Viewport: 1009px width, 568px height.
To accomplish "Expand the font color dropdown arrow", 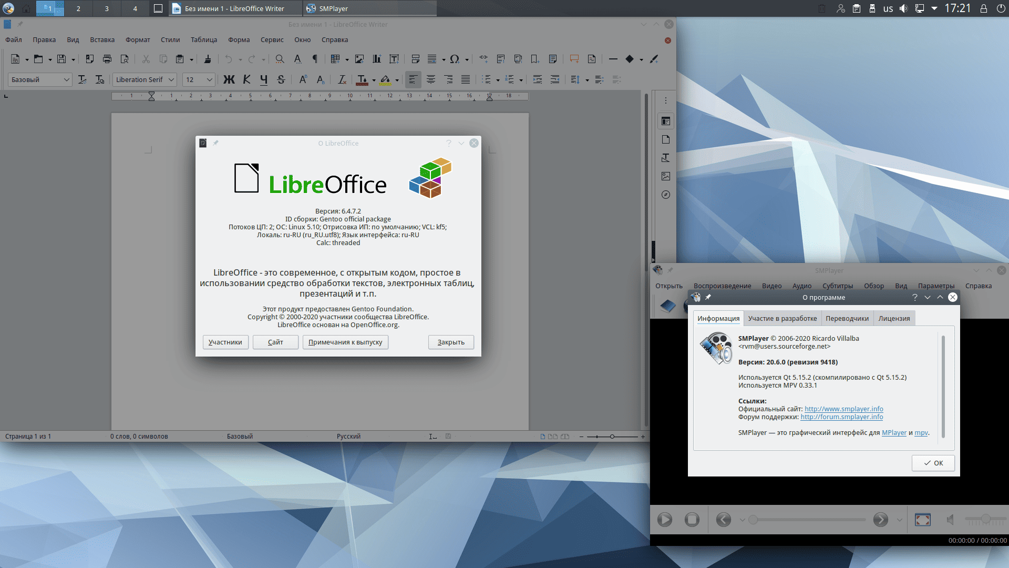I will pyautogui.click(x=374, y=80).
